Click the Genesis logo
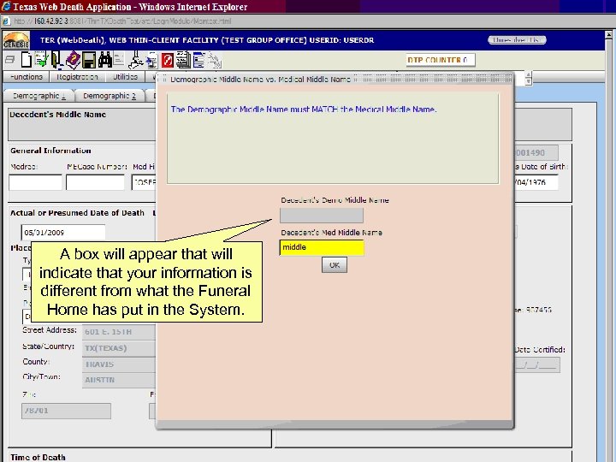Screen dimensions: 616x462 pyautogui.click(x=16, y=40)
